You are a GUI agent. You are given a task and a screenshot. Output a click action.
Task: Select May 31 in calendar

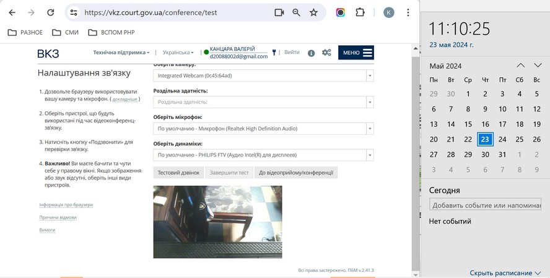[x=502, y=154]
